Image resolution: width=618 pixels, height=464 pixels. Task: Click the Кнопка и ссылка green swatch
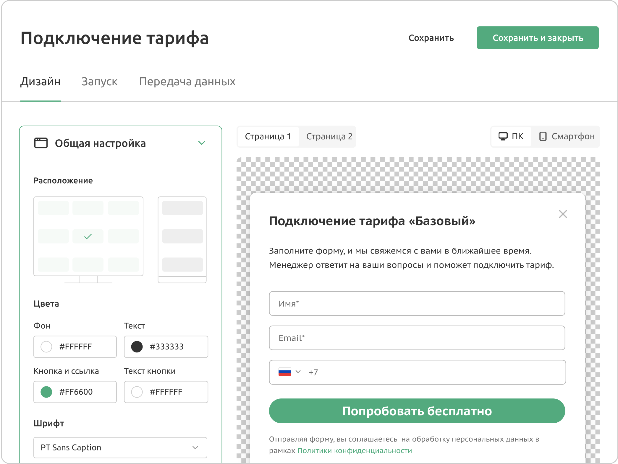pyautogui.click(x=46, y=392)
